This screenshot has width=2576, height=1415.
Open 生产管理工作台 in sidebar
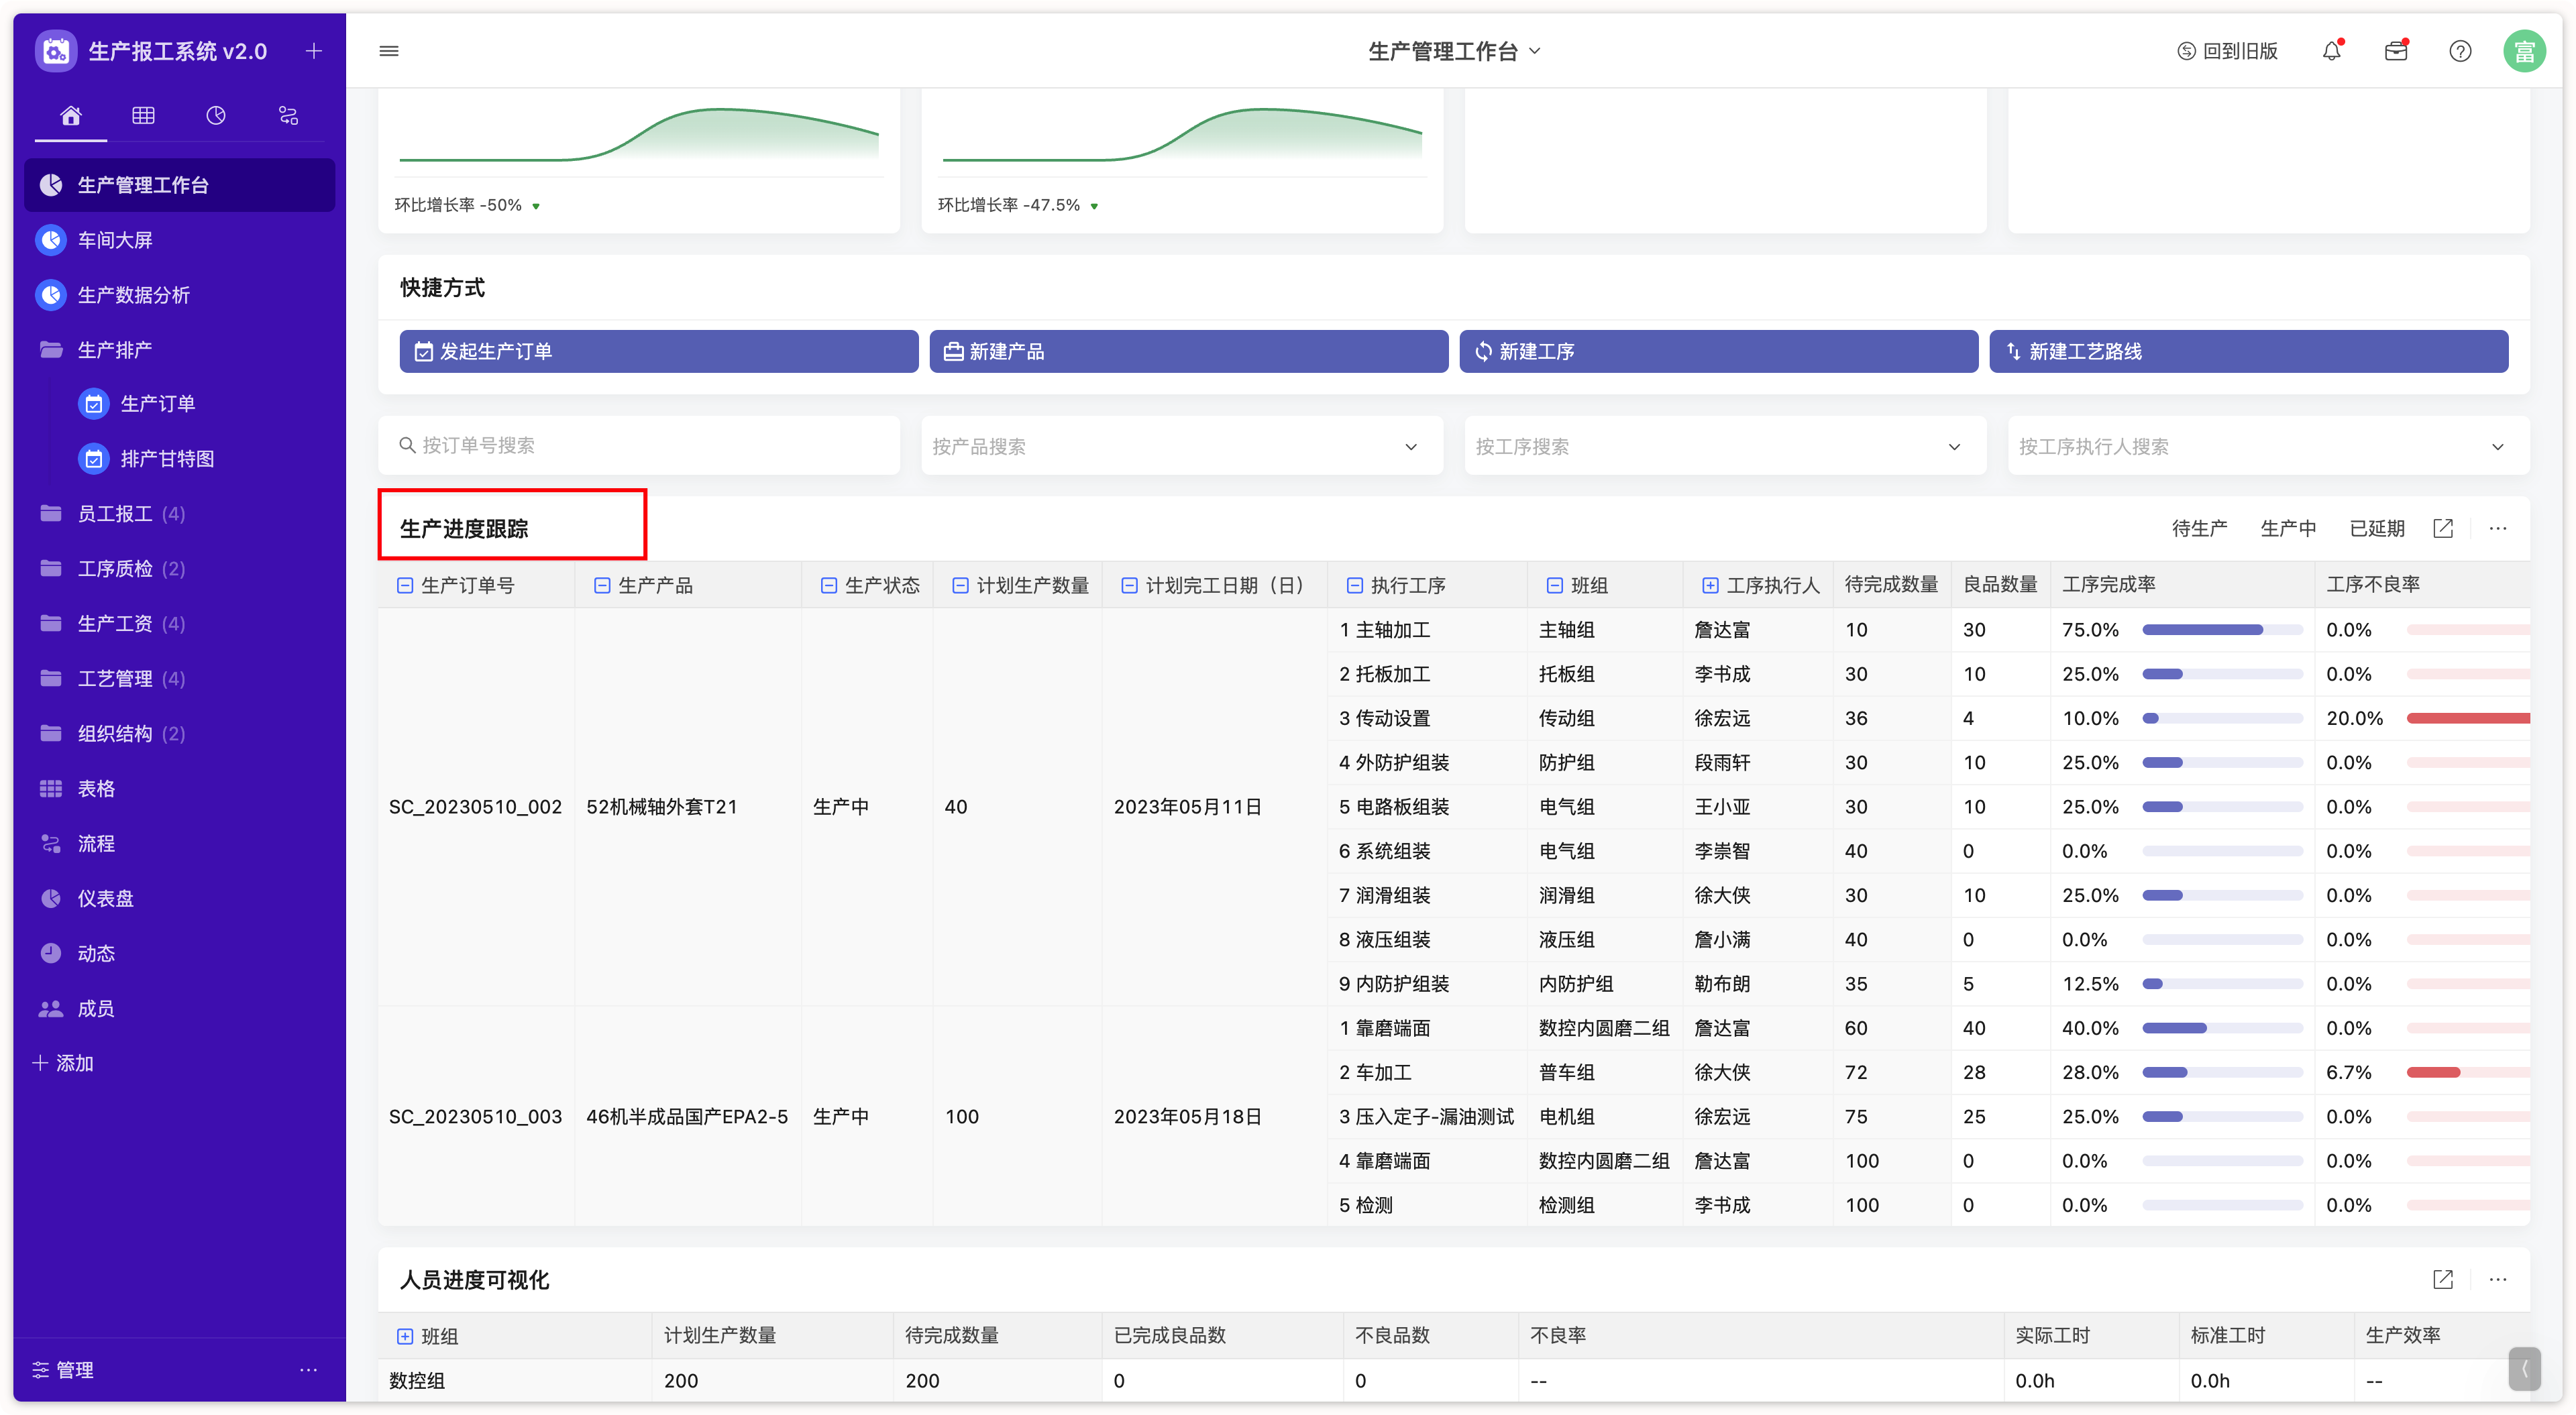[x=180, y=185]
